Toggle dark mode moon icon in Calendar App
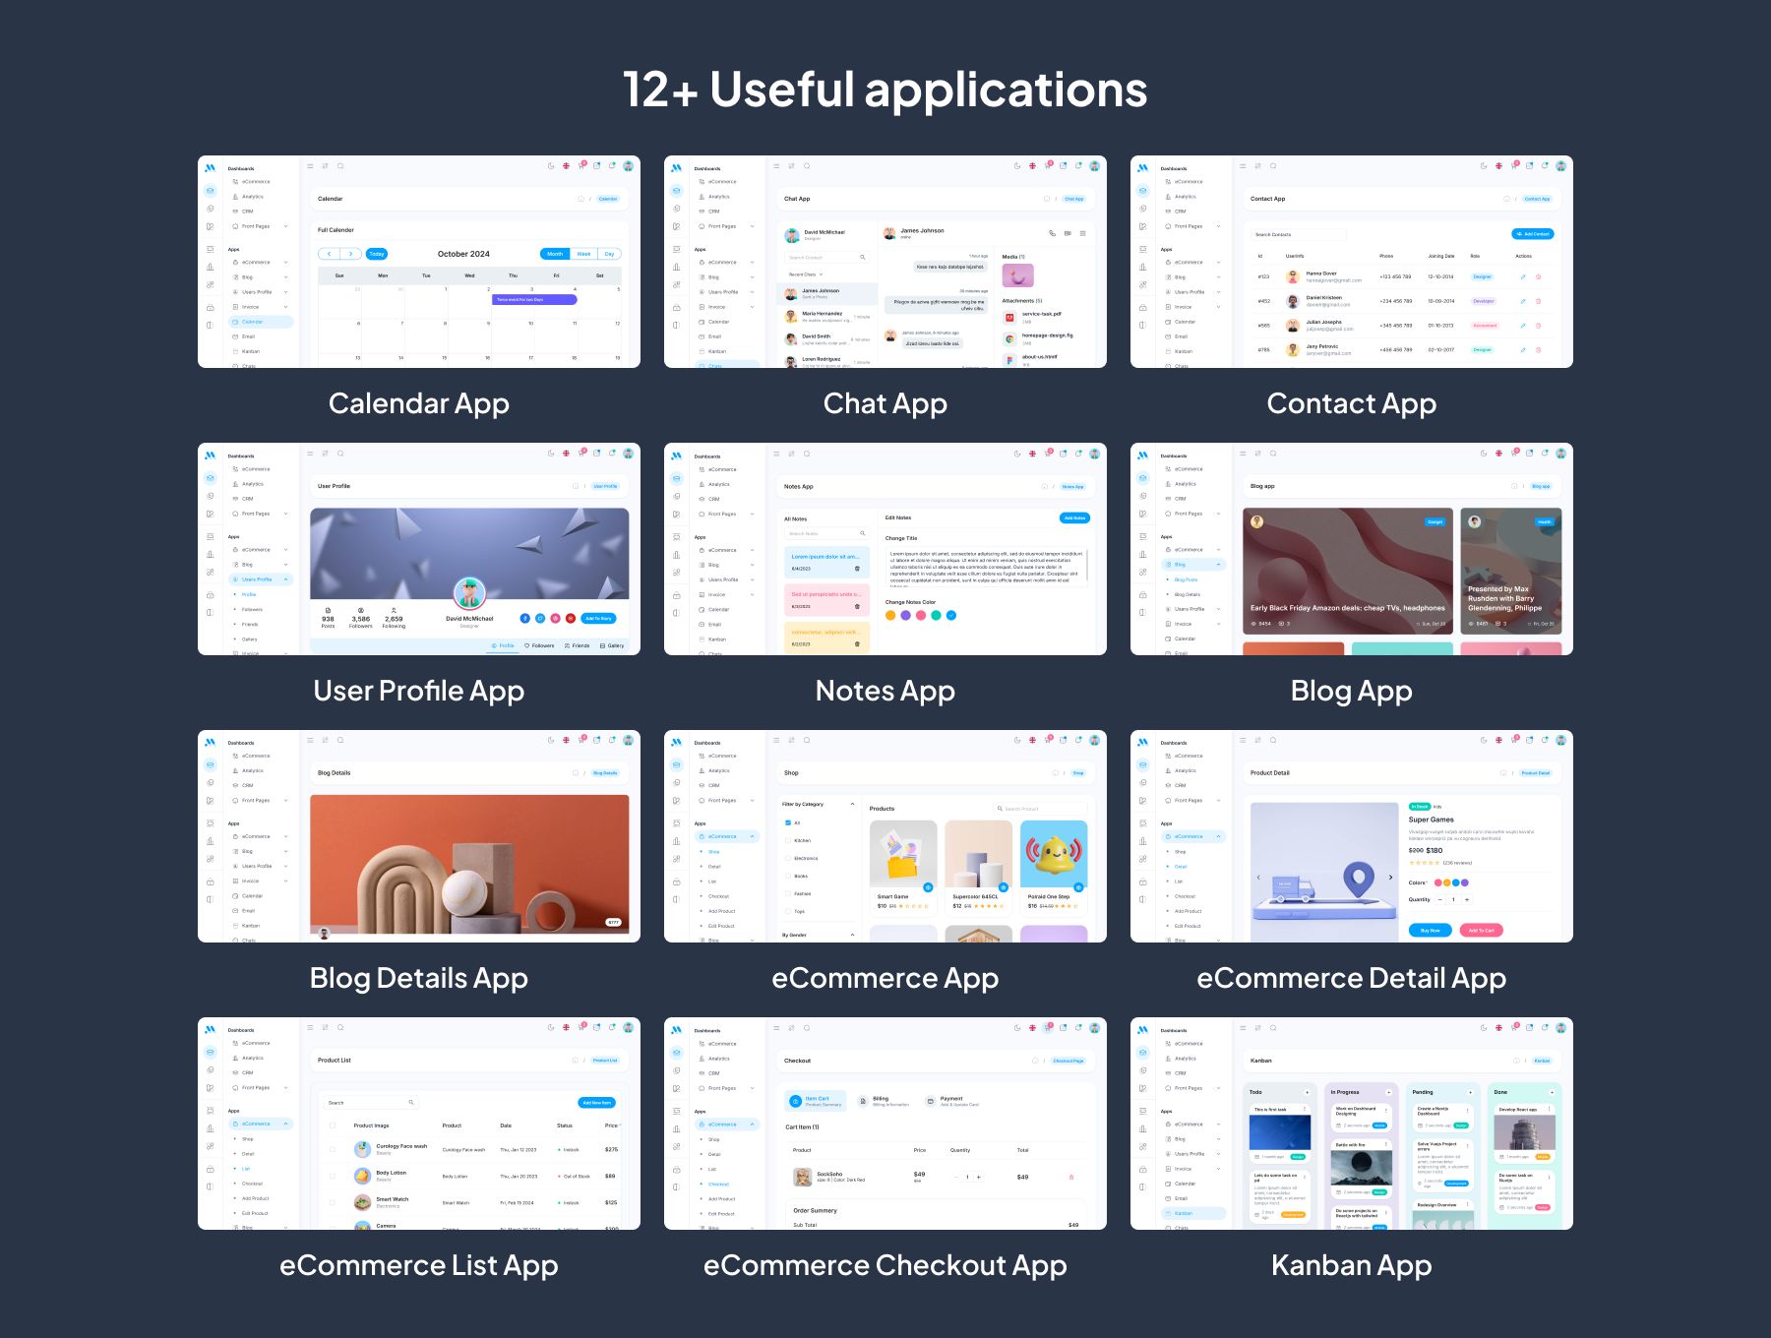1771x1338 pixels. (551, 166)
